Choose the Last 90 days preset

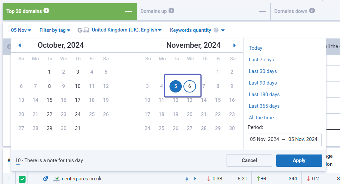pos(263,83)
